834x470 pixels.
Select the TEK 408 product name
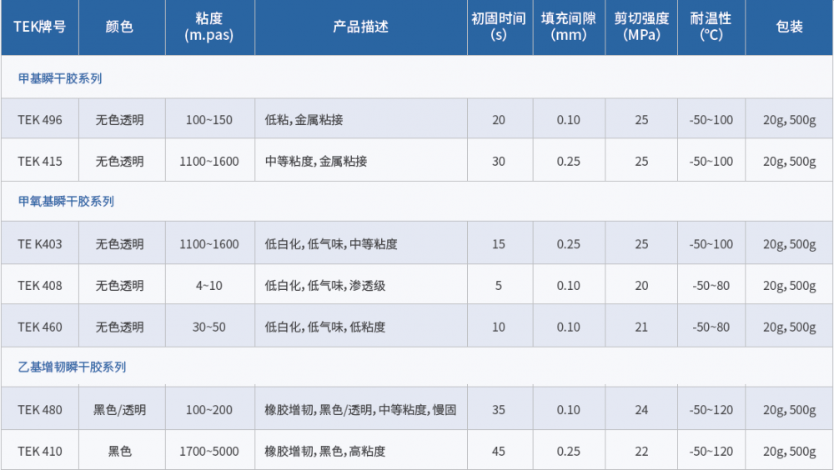click(40, 285)
